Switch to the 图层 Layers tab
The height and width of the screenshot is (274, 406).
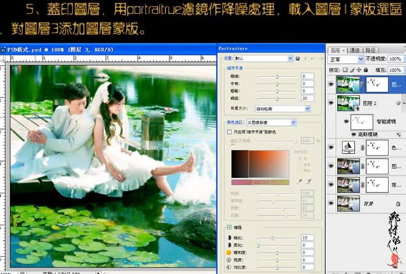coord(338,50)
